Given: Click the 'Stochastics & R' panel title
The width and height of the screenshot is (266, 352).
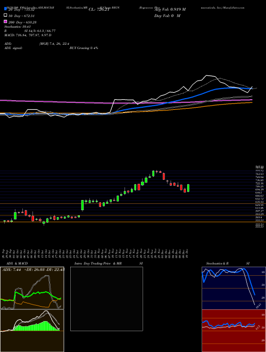Looking at the screenshot, I should pos(217,263).
